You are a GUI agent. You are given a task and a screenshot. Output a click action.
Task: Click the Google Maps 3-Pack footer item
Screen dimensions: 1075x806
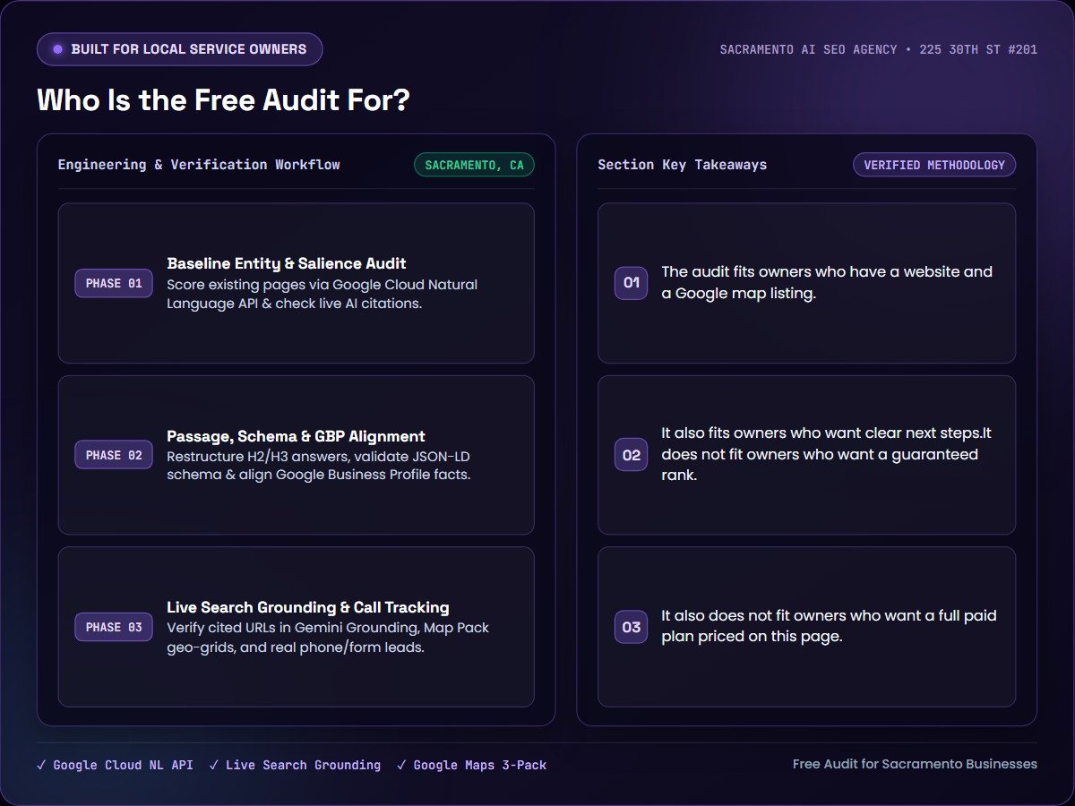click(471, 765)
